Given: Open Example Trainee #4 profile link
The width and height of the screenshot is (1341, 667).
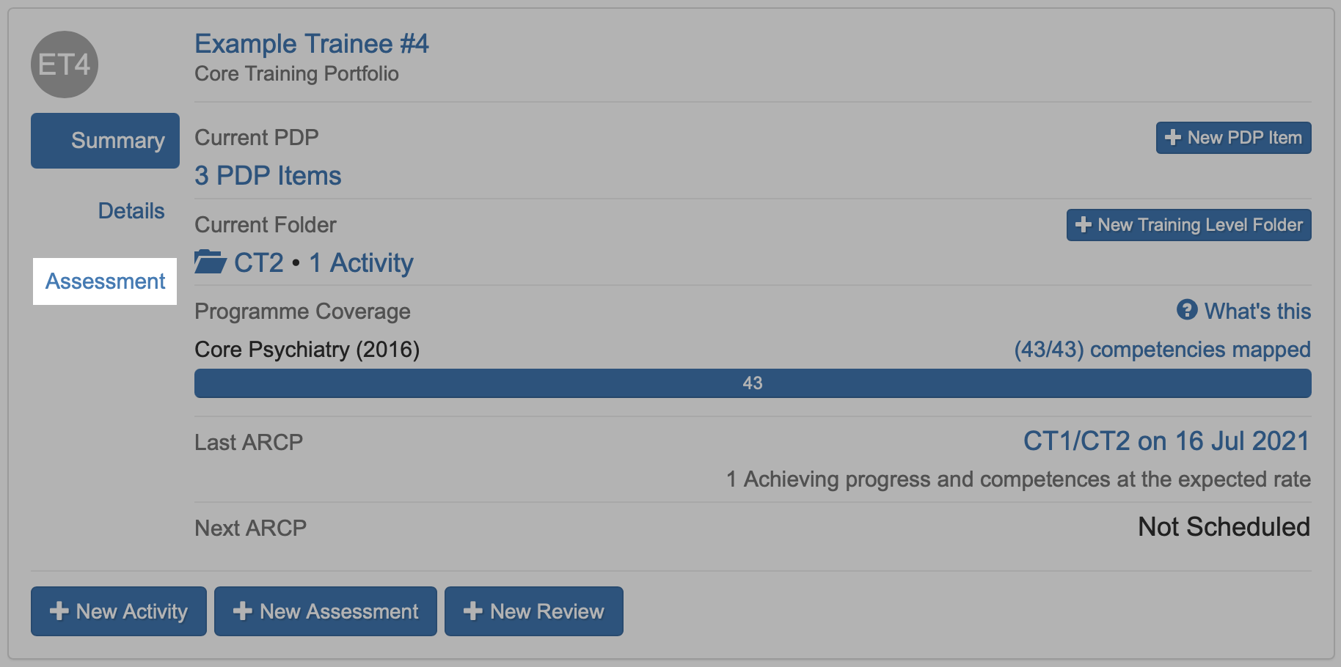Looking at the screenshot, I should click(311, 44).
